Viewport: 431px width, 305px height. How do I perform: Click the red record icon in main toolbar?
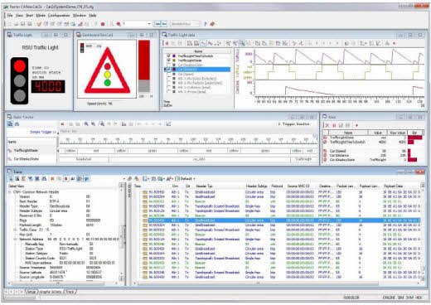point(103,24)
